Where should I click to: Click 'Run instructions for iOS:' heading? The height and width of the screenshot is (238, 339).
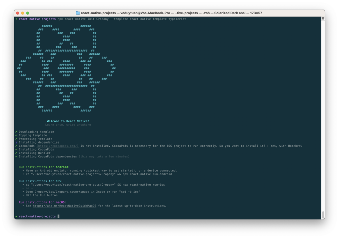(x=41, y=181)
